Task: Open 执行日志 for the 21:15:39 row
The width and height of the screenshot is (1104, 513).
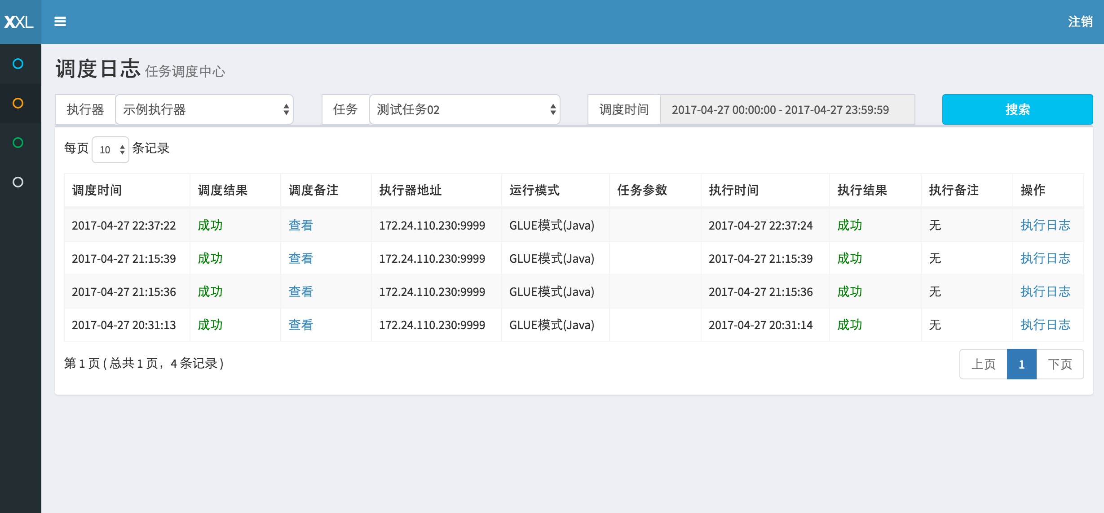Action: click(1045, 258)
